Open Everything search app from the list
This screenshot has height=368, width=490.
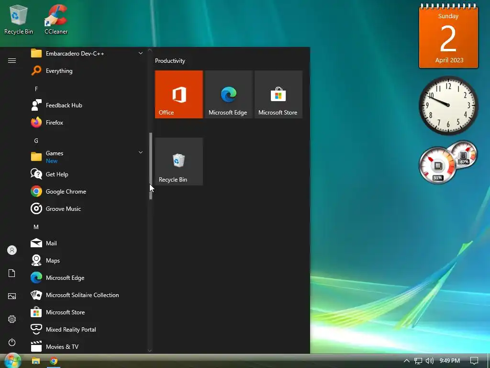(87, 71)
